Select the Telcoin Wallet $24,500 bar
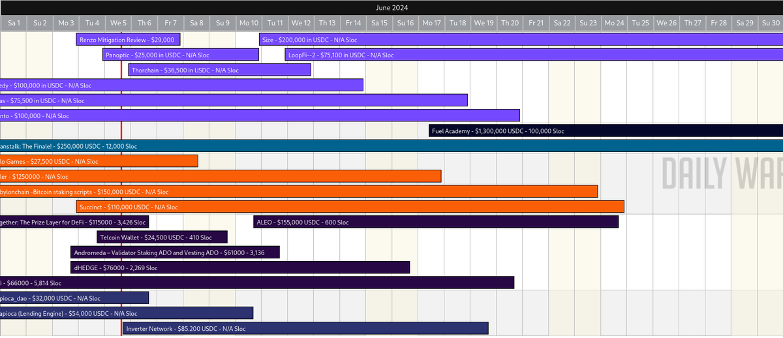This screenshot has height=338, width=783. [x=162, y=238]
